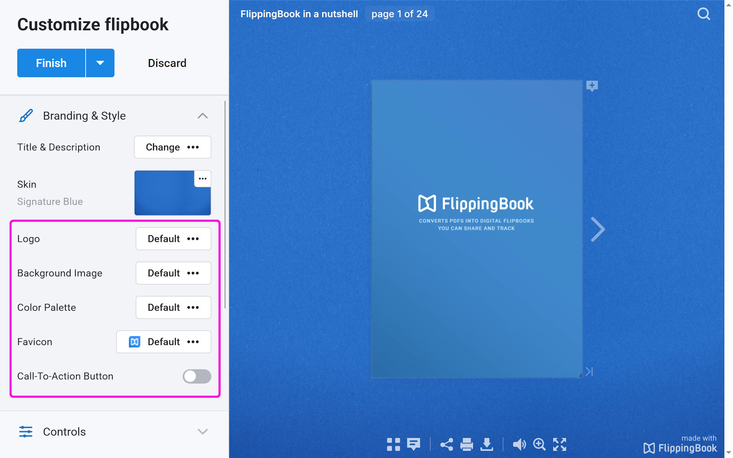This screenshot has width=733, height=458.
Task: Click the preview scrollbar up arrow
Action: pos(728,5)
